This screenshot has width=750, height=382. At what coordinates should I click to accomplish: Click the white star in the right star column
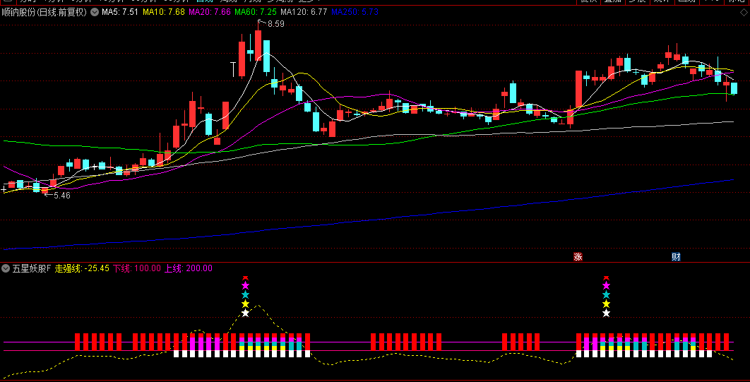[x=607, y=313]
